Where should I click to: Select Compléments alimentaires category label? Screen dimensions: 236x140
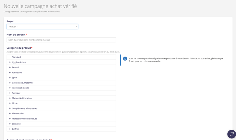[25, 108]
